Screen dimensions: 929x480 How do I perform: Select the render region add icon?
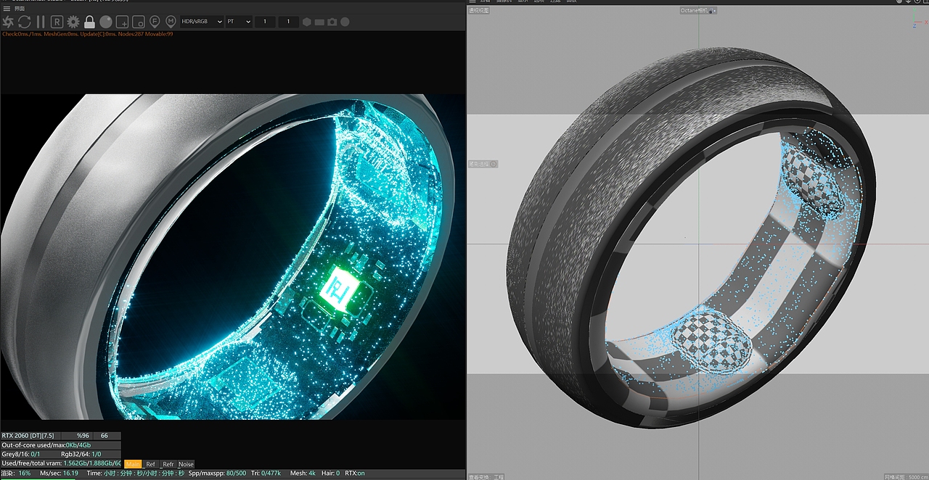(122, 22)
